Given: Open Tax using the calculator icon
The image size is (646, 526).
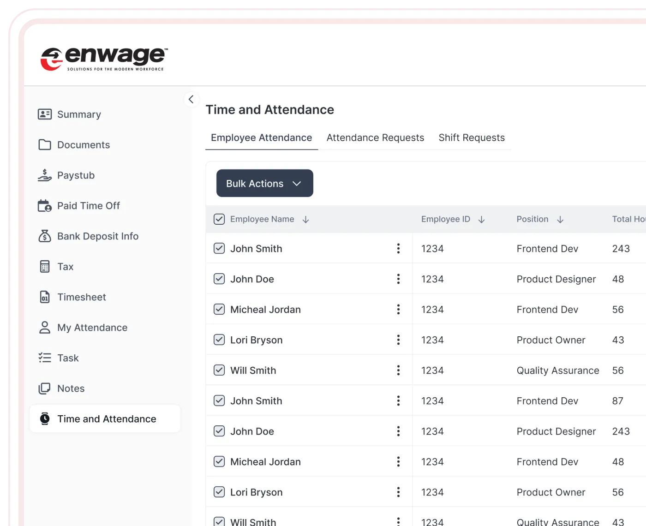Looking at the screenshot, I should pos(45,267).
